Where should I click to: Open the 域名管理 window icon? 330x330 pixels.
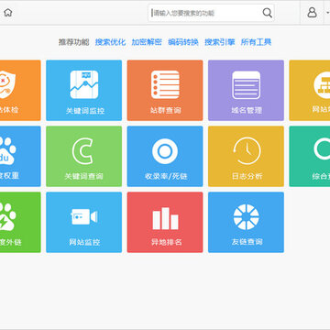pyautogui.click(x=247, y=85)
